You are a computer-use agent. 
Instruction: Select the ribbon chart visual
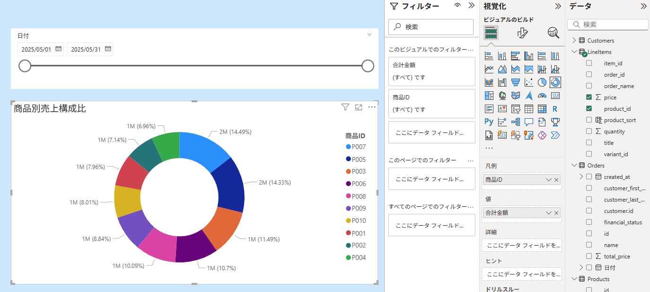pyautogui.click(x=489, y=82)
